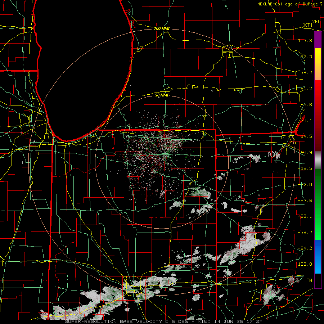Click the 107.8 velocity scale value
Viewport: 324px width, 324px height.
pos(305,40)
